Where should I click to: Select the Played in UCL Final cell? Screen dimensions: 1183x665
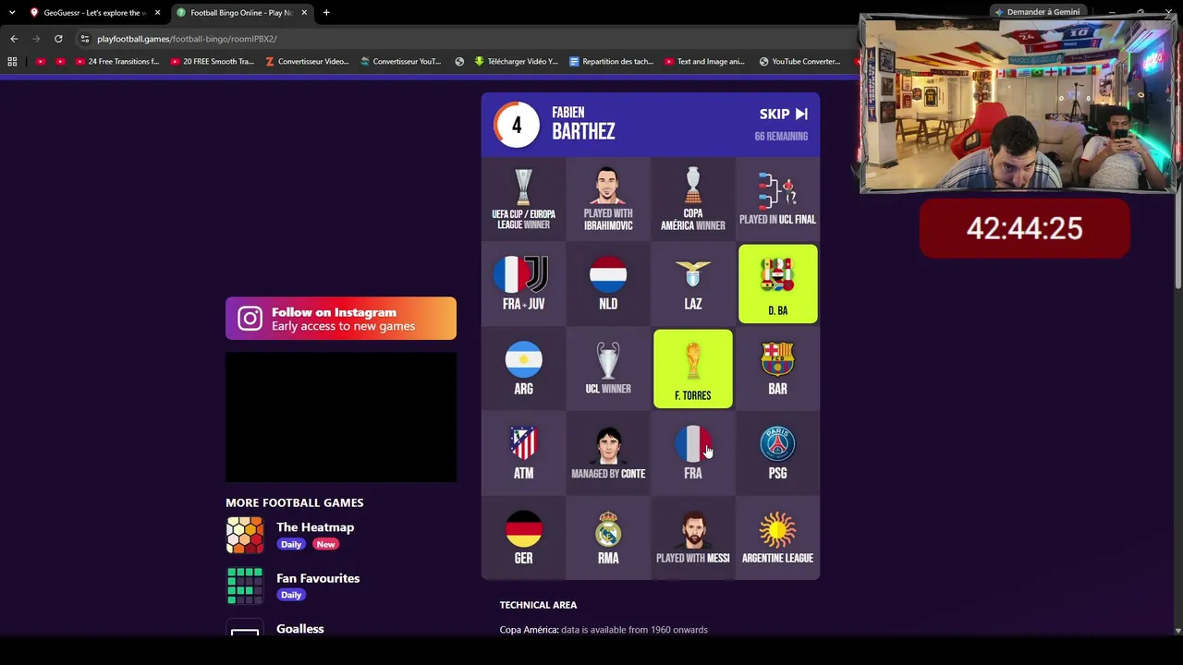[778, 199]
